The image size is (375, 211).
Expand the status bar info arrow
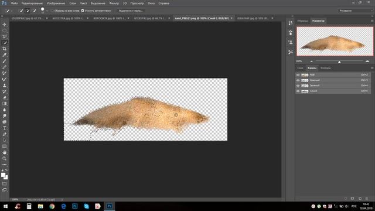point(62,199)
